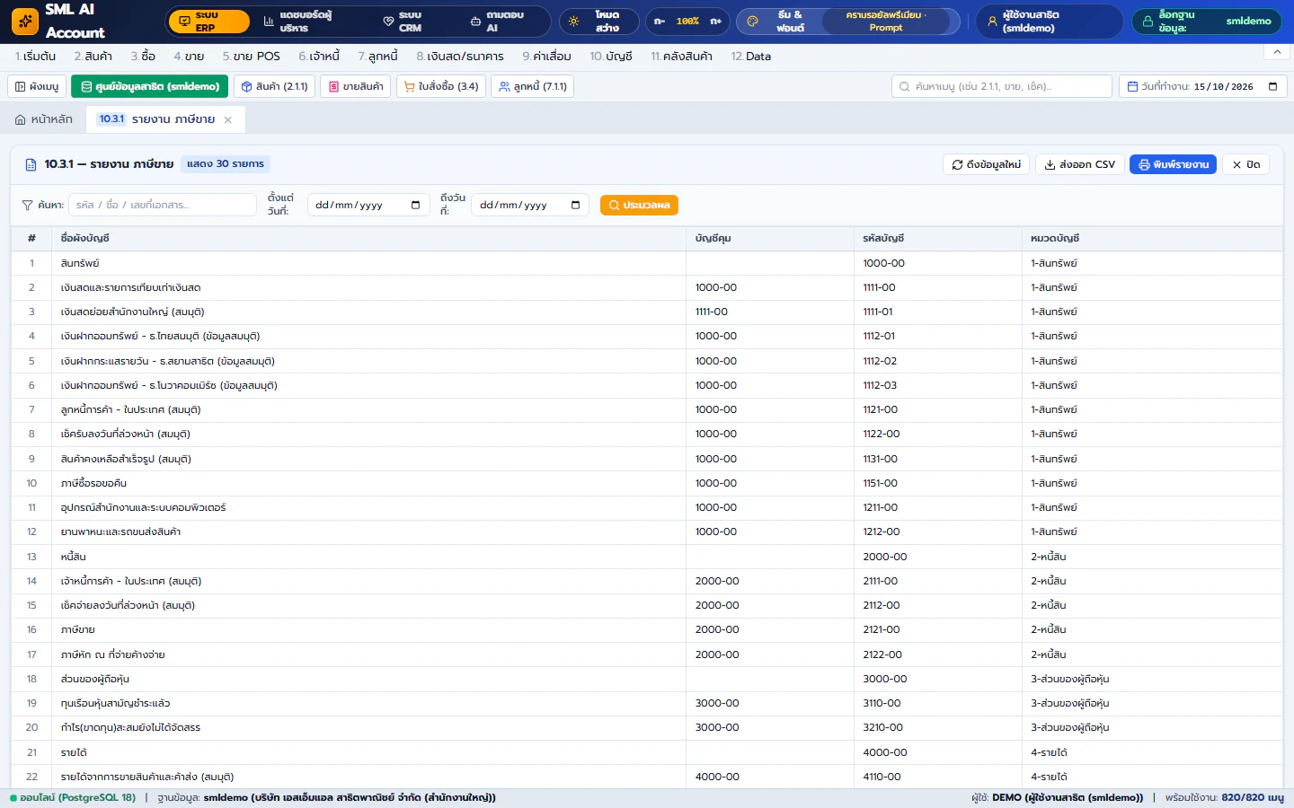
Task: Click the SML AI Account logo icon
Action: [x=25, y=21]
